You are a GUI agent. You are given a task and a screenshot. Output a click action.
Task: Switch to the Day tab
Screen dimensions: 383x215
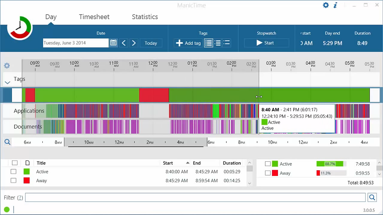point(51,17)
